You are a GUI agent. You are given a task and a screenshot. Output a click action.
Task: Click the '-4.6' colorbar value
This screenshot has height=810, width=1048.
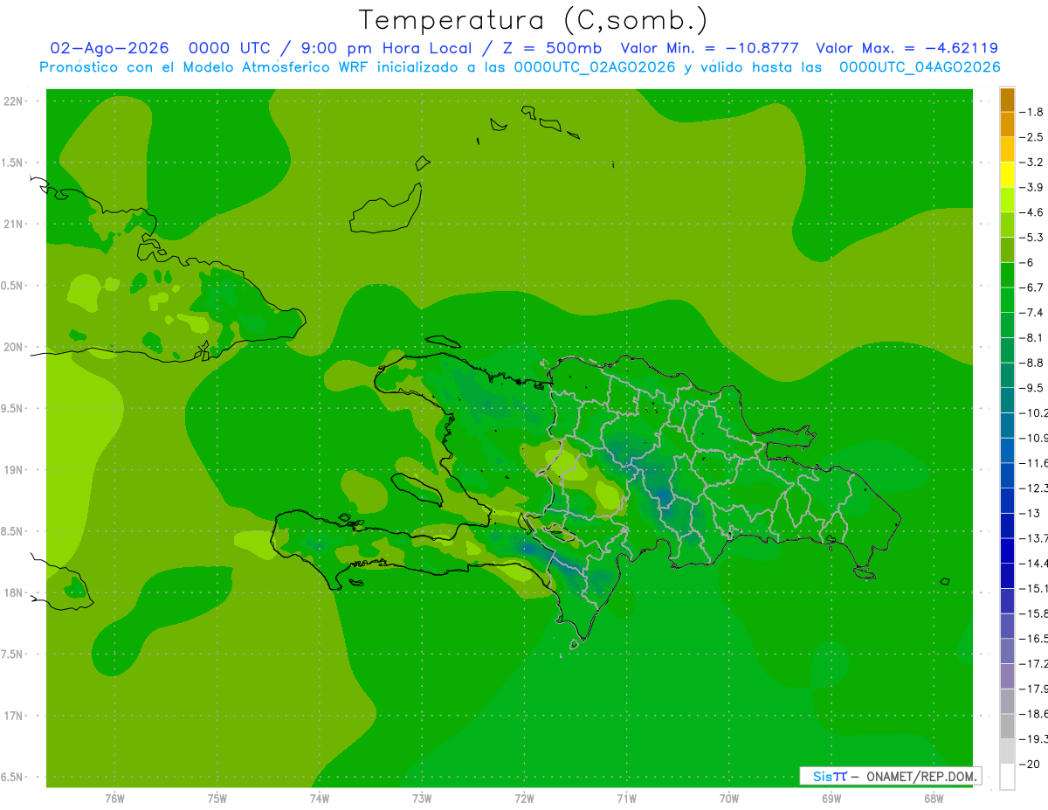coord(1033,212)
